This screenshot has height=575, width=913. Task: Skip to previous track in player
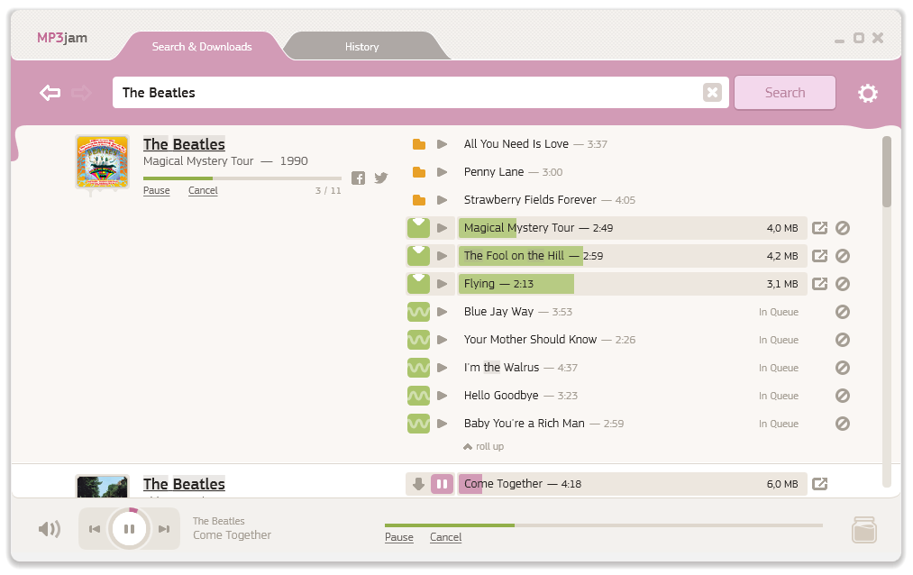point(95,529)
